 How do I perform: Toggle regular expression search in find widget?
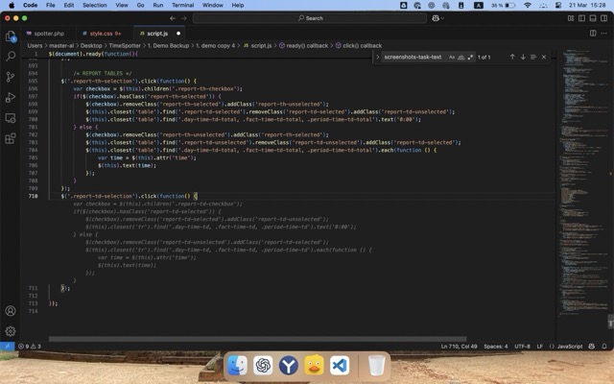point(470,57)
